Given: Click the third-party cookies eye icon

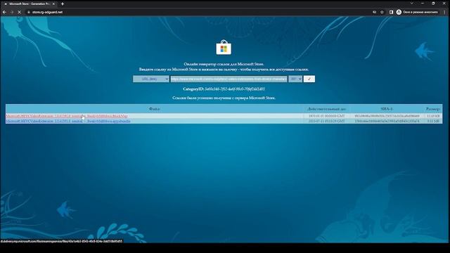Looking at the screenshot, I should (374, 12).
